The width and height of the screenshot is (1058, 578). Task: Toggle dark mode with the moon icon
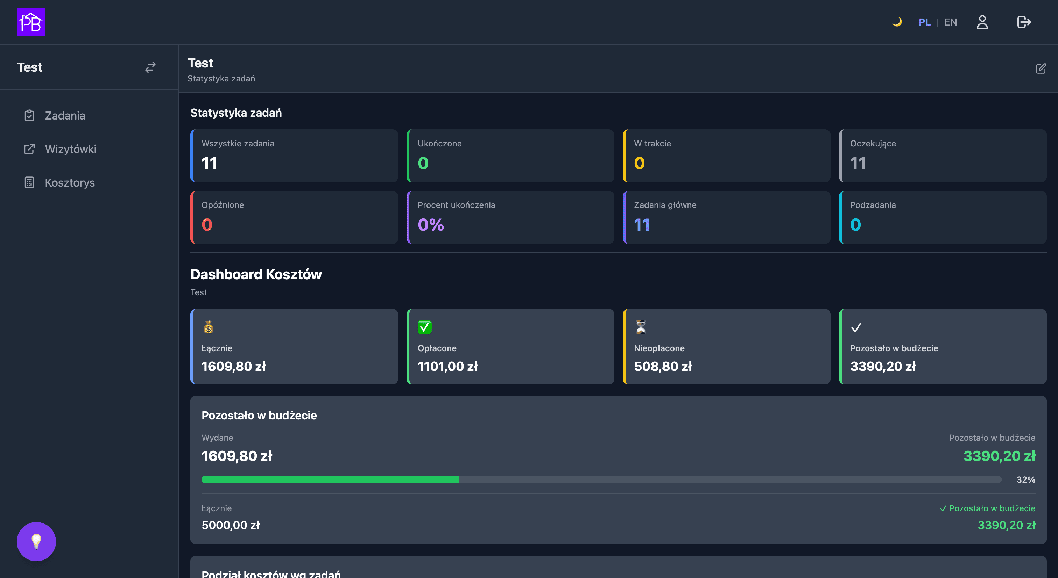898,22
